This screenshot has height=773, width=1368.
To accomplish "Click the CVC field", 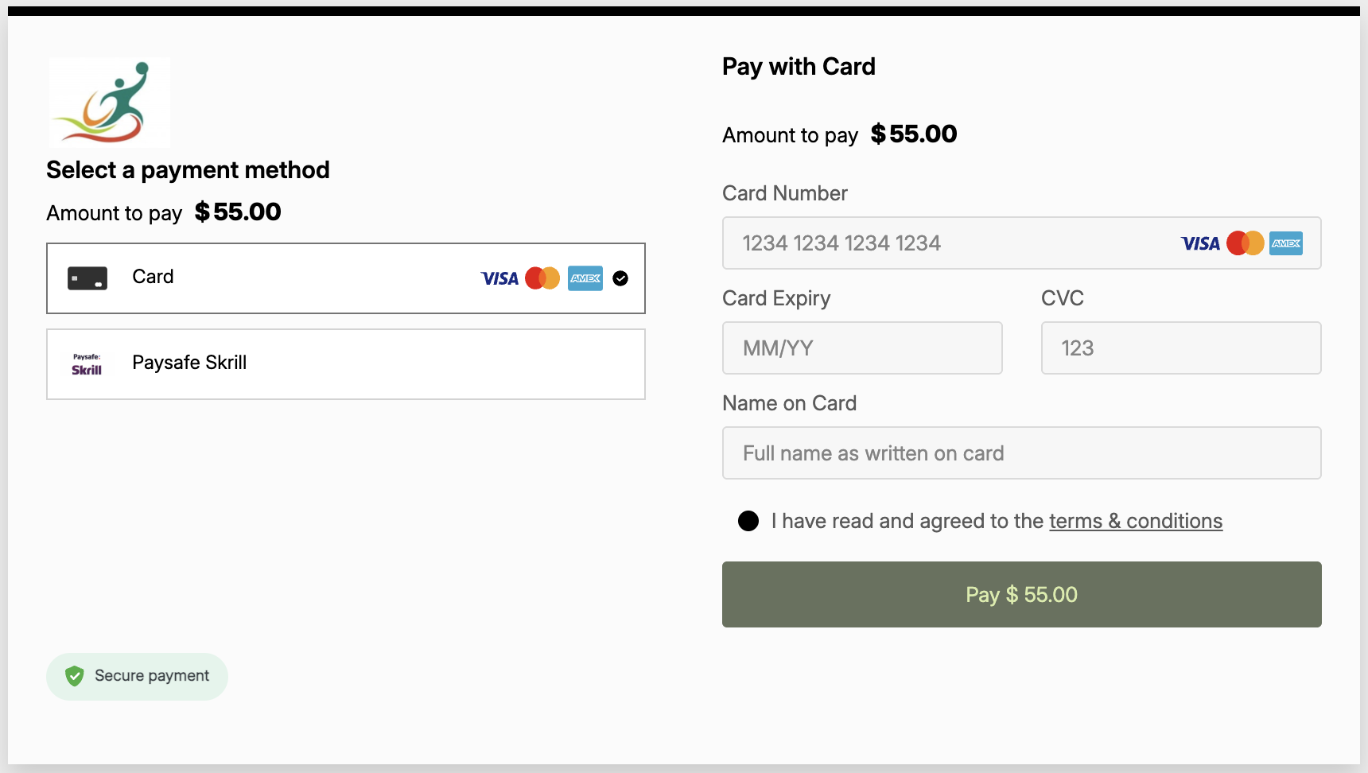I will pyautogui.click(x=1180, y=348).
